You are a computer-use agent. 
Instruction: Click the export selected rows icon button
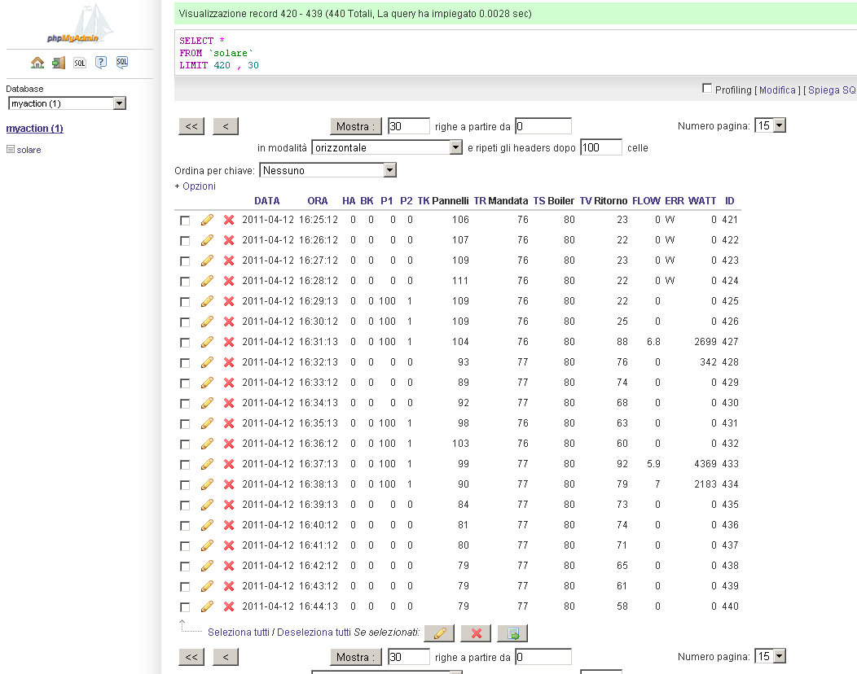(513, 633)
